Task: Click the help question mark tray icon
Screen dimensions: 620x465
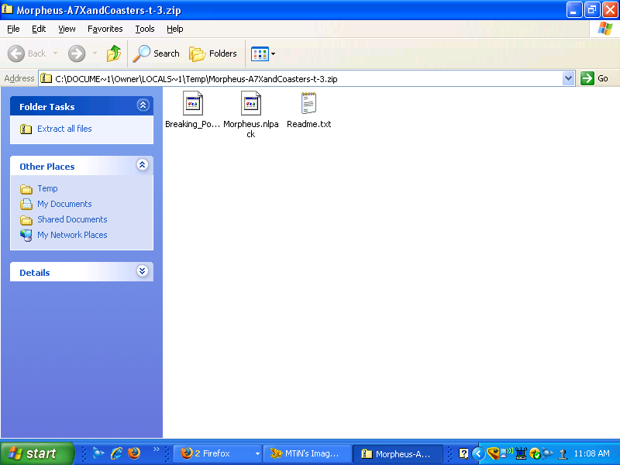Action: pos(463,453)
